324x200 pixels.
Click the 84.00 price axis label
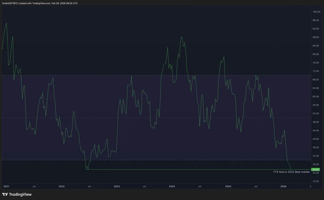coord(316,46)
